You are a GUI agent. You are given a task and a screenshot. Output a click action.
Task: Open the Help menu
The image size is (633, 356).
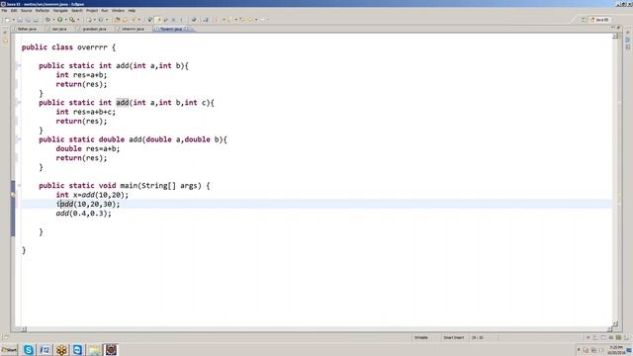point(132,11)
